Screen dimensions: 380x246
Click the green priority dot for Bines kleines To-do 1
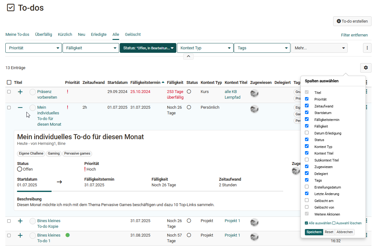coord(68,235)
